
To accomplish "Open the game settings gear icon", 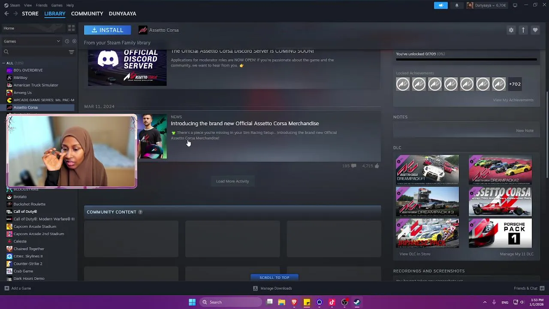I will pos(511,30).
